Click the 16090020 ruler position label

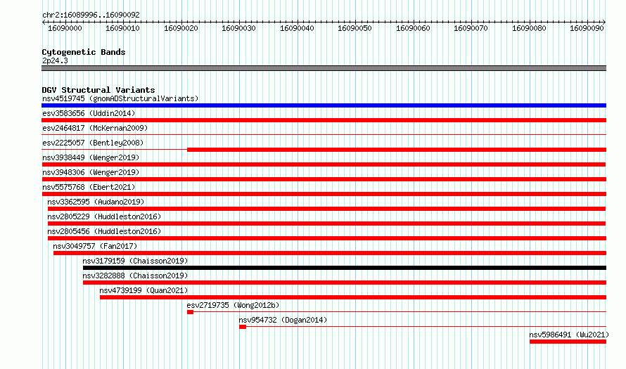(181, 28)
